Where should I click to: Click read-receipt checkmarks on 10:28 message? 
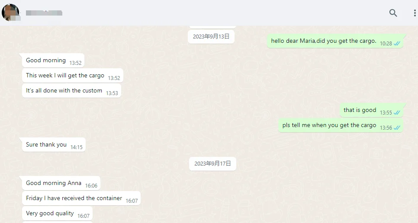(397, 43)
